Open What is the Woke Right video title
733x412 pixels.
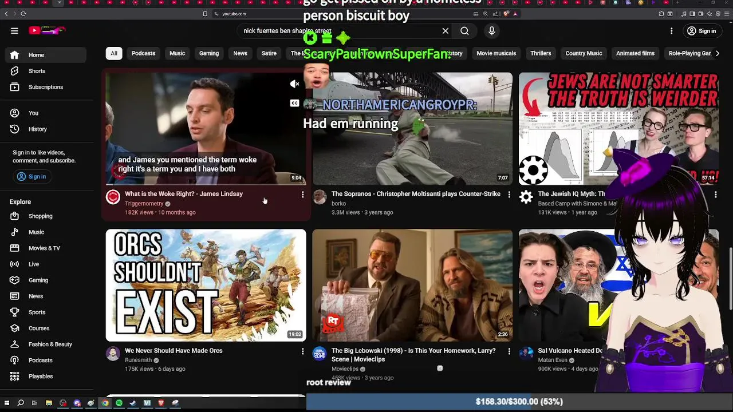184,194
